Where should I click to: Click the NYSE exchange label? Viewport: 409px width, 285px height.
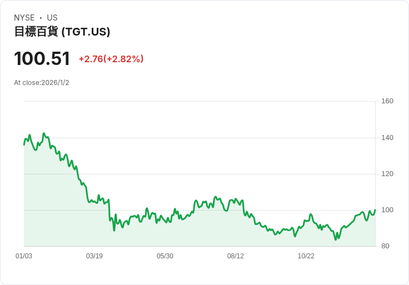click(x=24, y=18)
